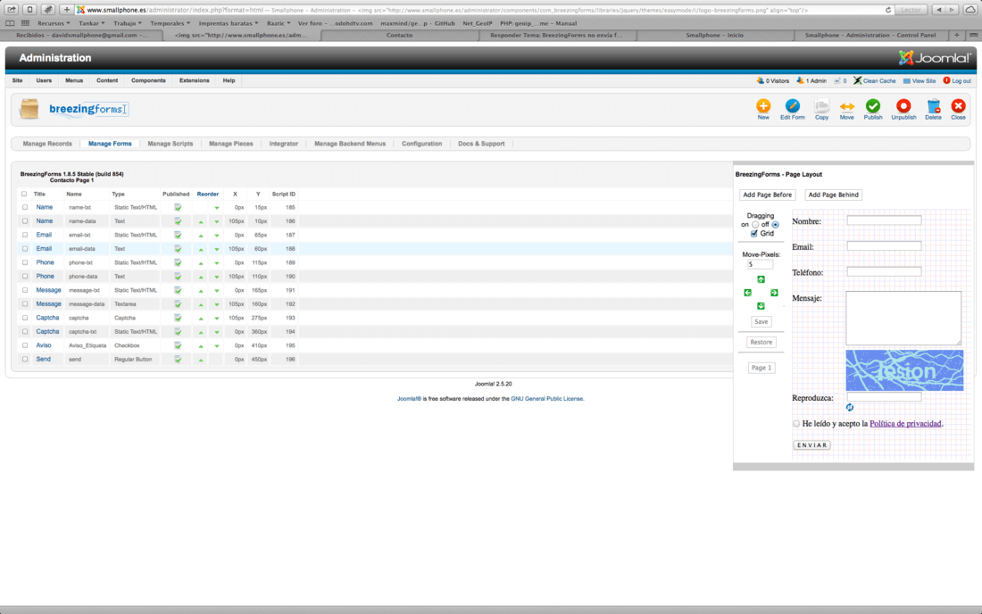Reorder name-data row up

(201, 221)
